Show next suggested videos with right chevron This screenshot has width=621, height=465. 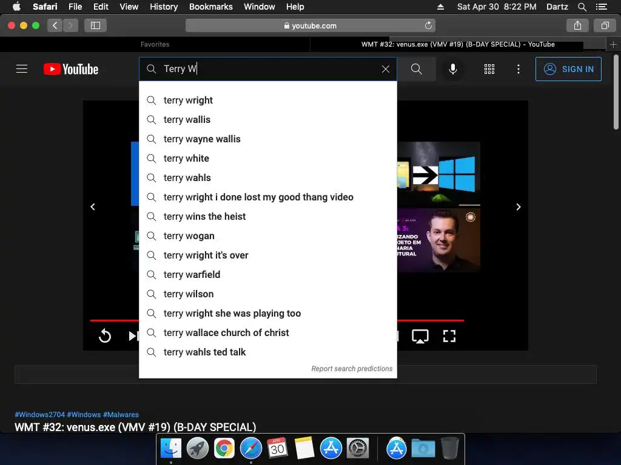(x=518, y=207)
